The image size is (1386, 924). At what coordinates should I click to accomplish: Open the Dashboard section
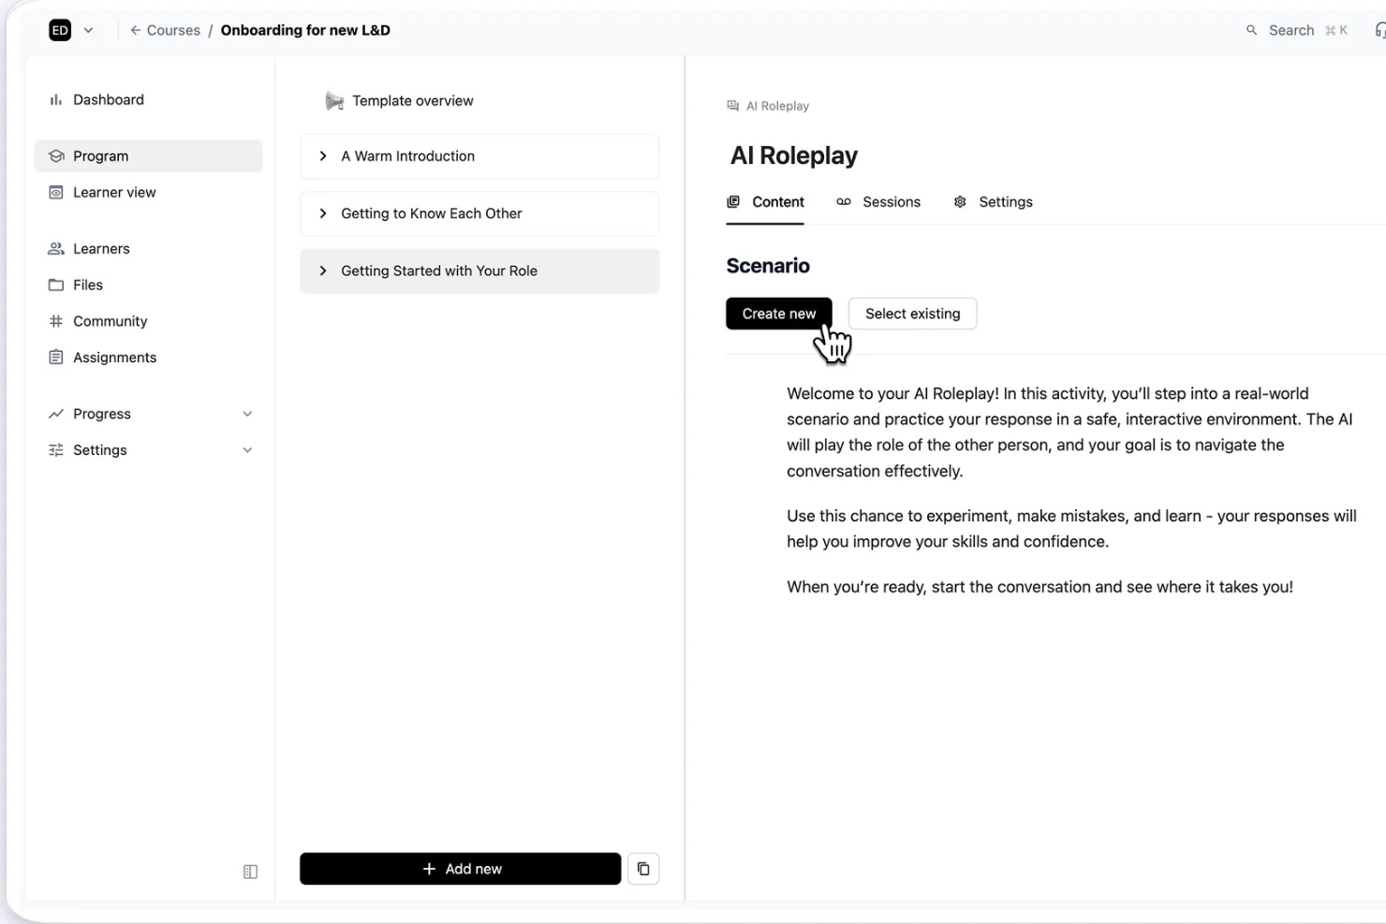click(x=108, y=99)
